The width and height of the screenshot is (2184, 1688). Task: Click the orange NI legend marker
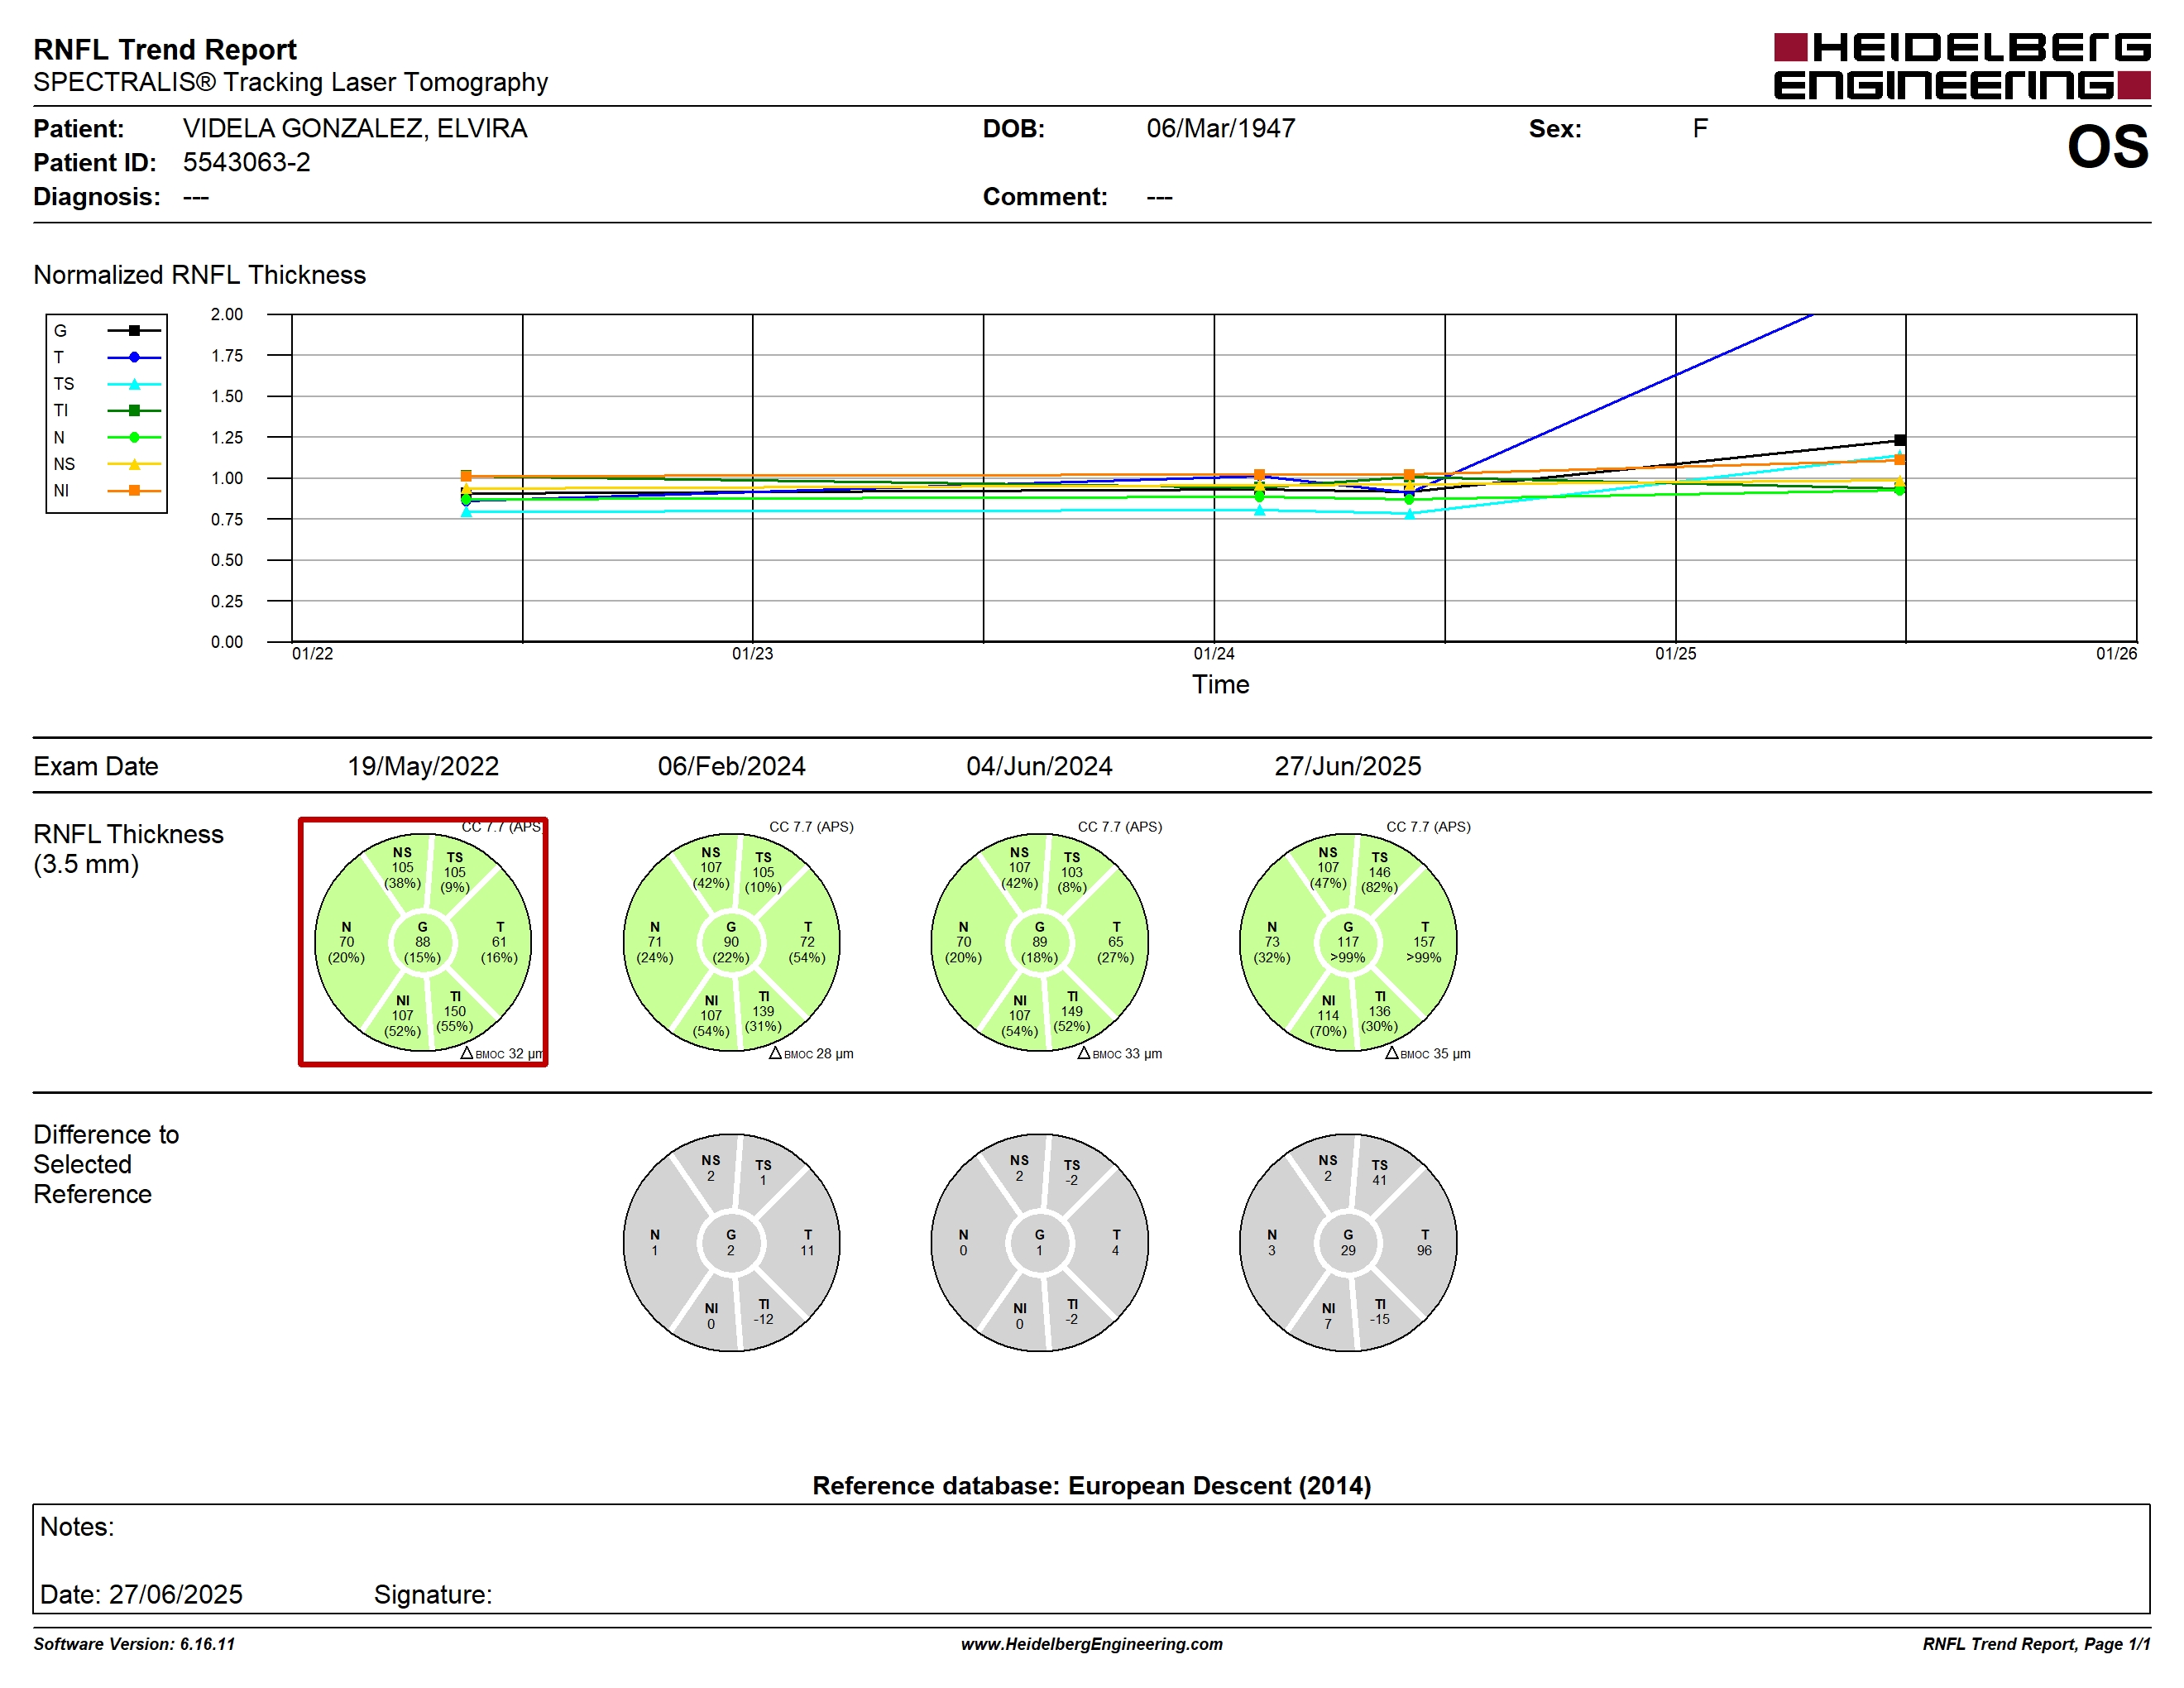[134, 490]
